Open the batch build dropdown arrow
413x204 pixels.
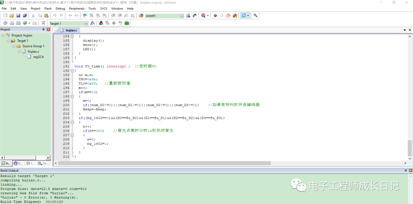(29, 23)
